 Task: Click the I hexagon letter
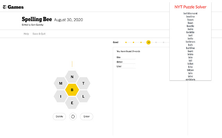click(61, 96)
